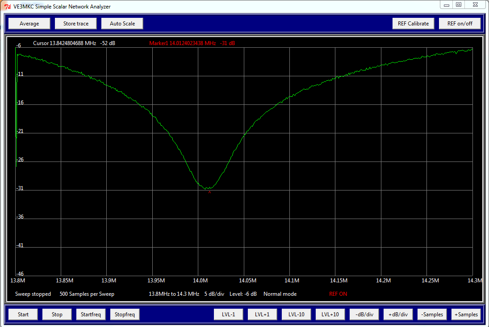Increase vertical scale with +dB/div
Viewport: 489px width, 327px height.
(x=398, y=314)
